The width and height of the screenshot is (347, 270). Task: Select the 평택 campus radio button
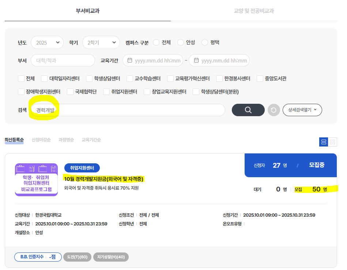point(205,42)
